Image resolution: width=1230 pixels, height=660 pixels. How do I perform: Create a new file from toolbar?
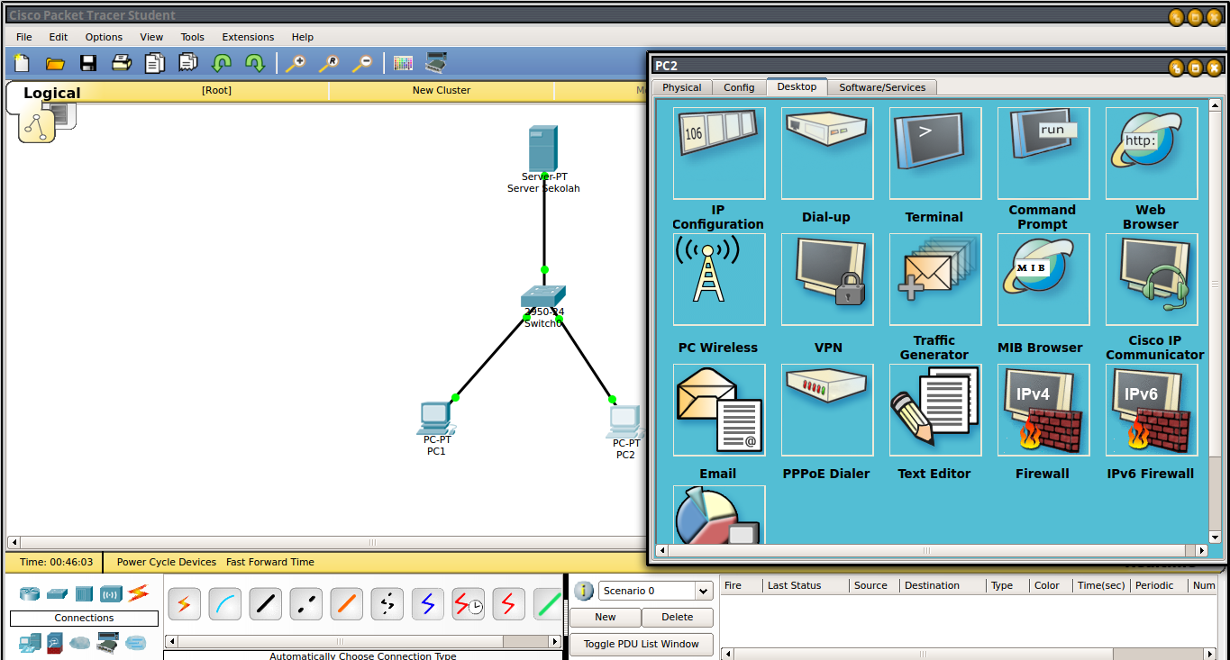(x=22, y=63)
